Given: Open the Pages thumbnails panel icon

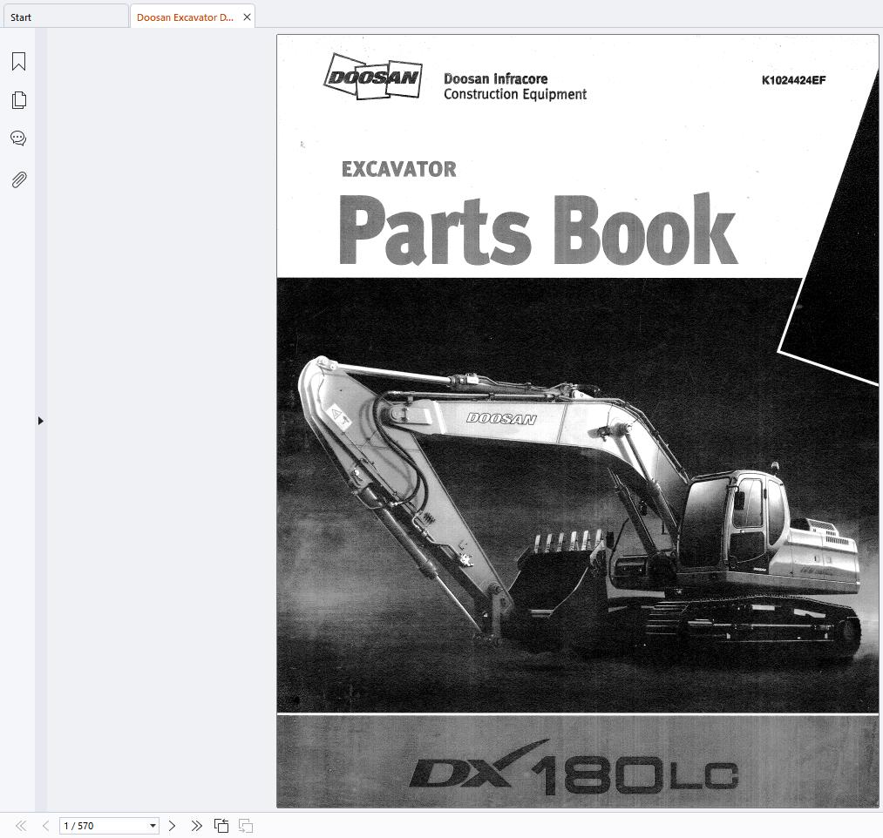Looking at the screenshot, I should tap(18, 100).
